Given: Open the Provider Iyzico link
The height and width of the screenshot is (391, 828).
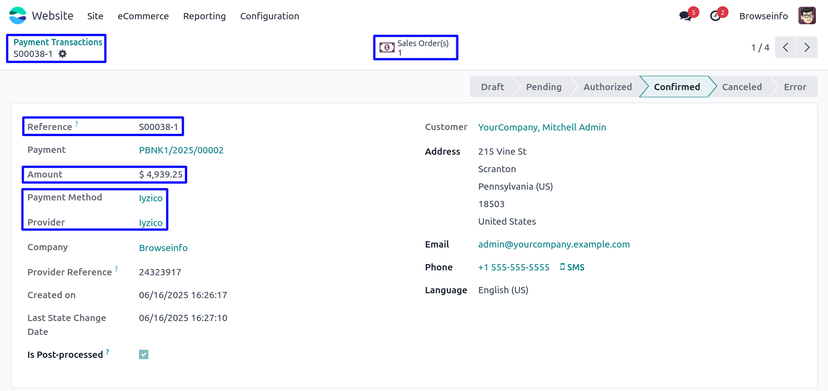Looking at the screenshot, I should click(151, 223).
